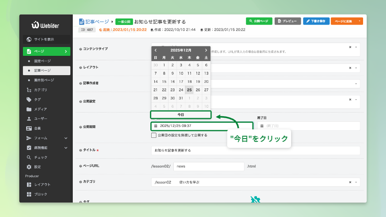Select 案件別ページ in the sidebar
Viewport: 386px width, 217px height.
pos(44,80)
